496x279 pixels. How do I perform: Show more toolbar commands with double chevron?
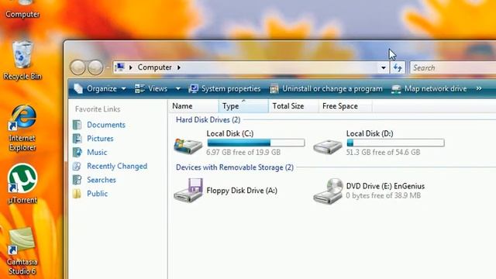(479, 88)
